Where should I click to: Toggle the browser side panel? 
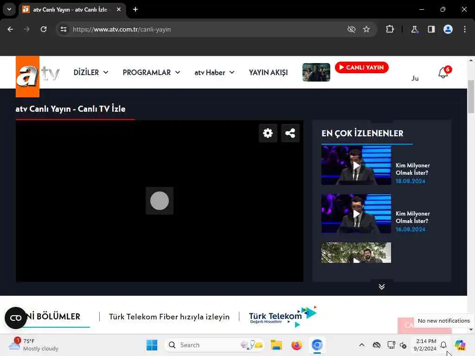click(431, 29)
